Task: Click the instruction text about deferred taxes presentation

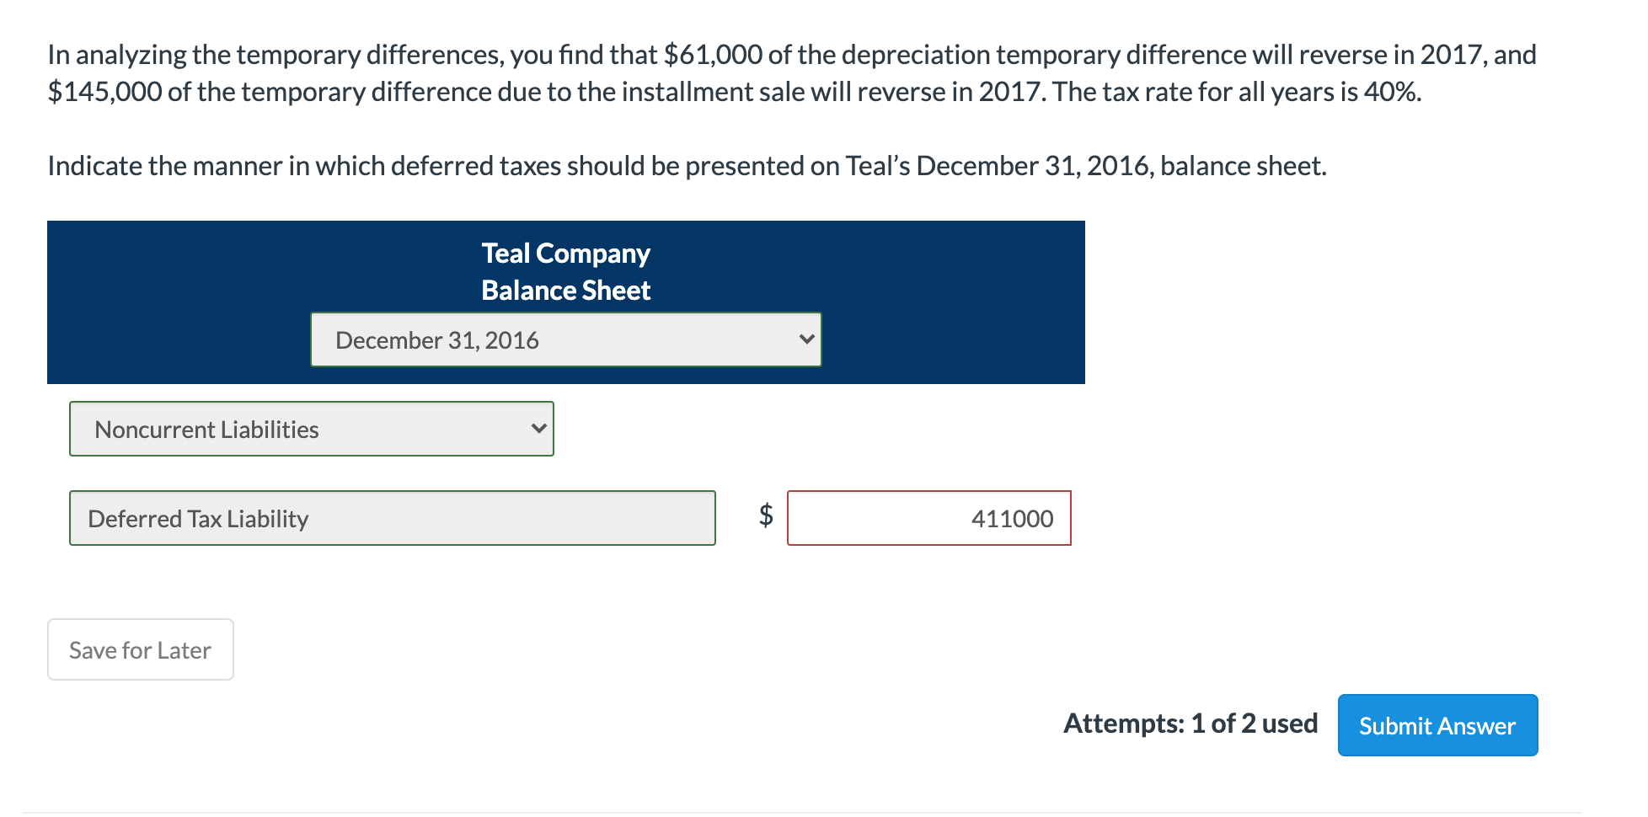Action: [x=687, y=165]
